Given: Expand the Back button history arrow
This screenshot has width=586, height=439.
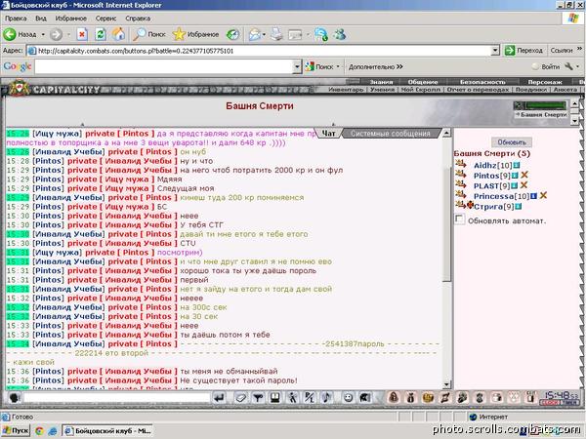Looking at the screenshot, I should point(43,35).
